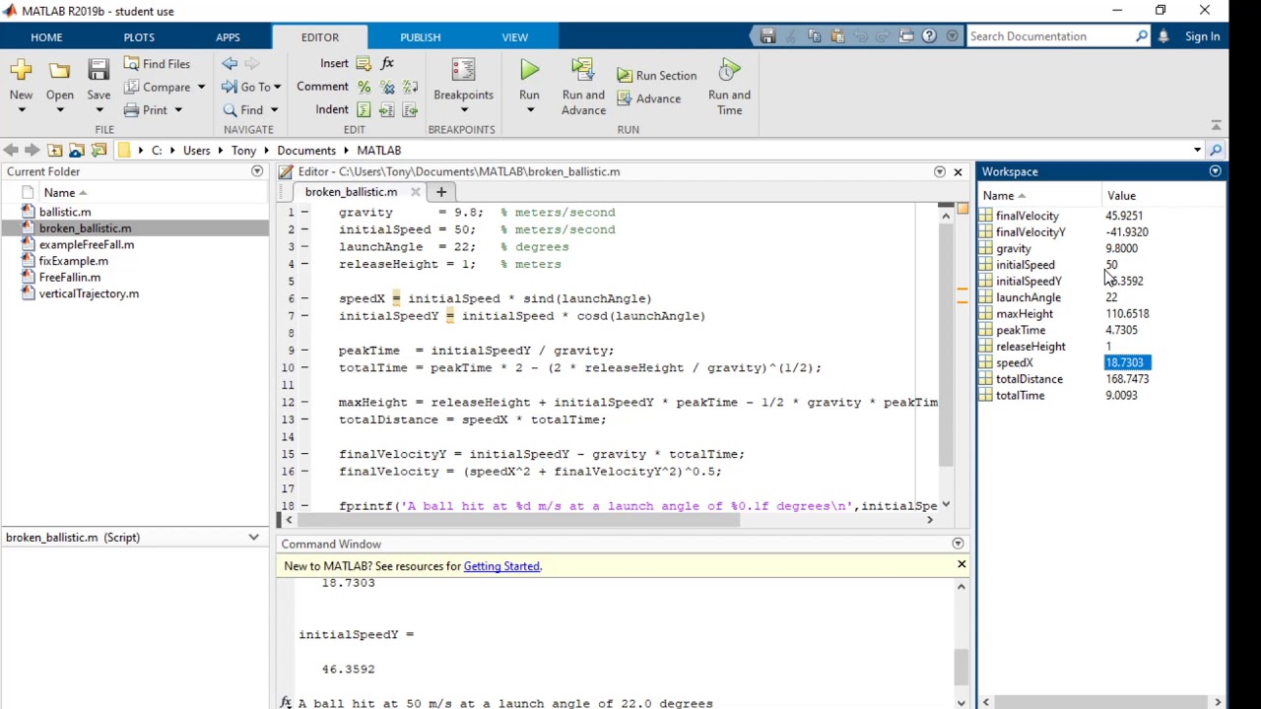Click the Breakpoints icon

click(x=463, y=70)
